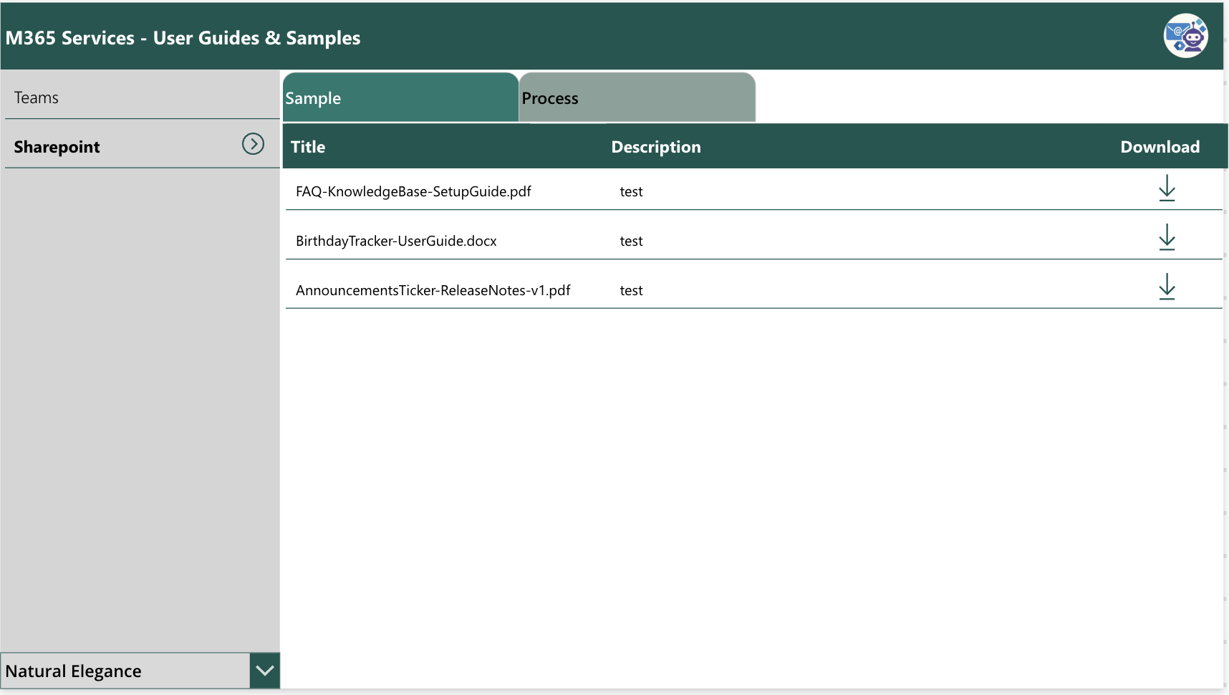Select the FAQ-KnowledgeBase-SetupGuide.pdf title
Image resolution: width=1229 pixels, height=695 pixels.
pos(413,191)
